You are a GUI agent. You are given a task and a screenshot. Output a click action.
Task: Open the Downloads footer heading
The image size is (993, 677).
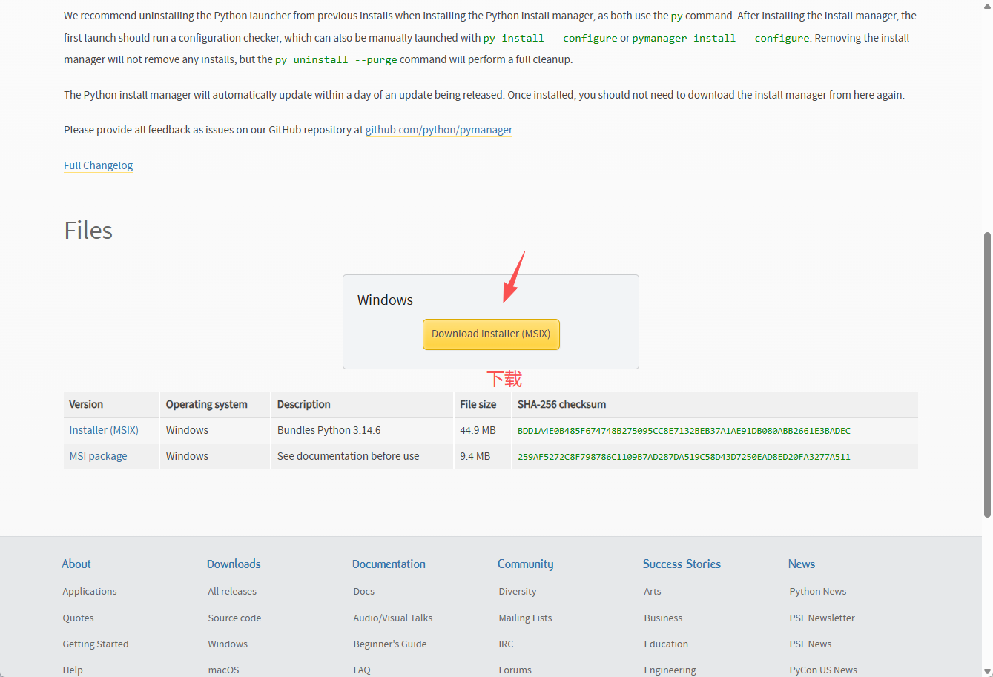point(234,564)
